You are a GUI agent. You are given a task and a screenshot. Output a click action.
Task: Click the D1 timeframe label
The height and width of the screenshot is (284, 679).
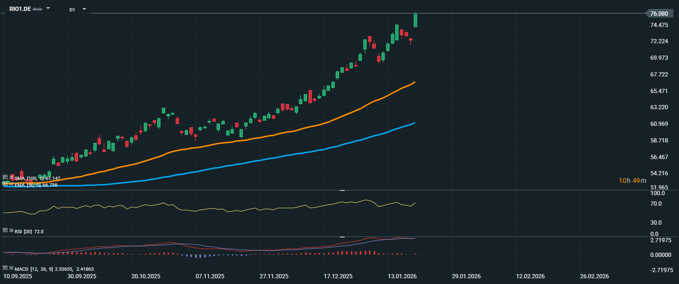72,9
